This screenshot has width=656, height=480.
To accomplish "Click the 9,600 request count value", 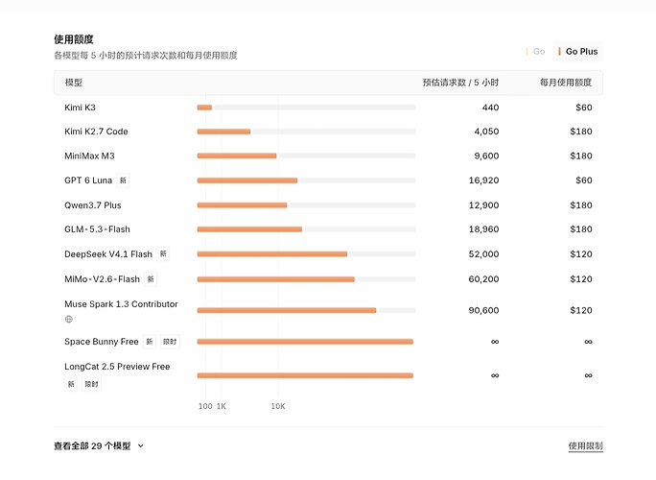I will pos(486,156).
